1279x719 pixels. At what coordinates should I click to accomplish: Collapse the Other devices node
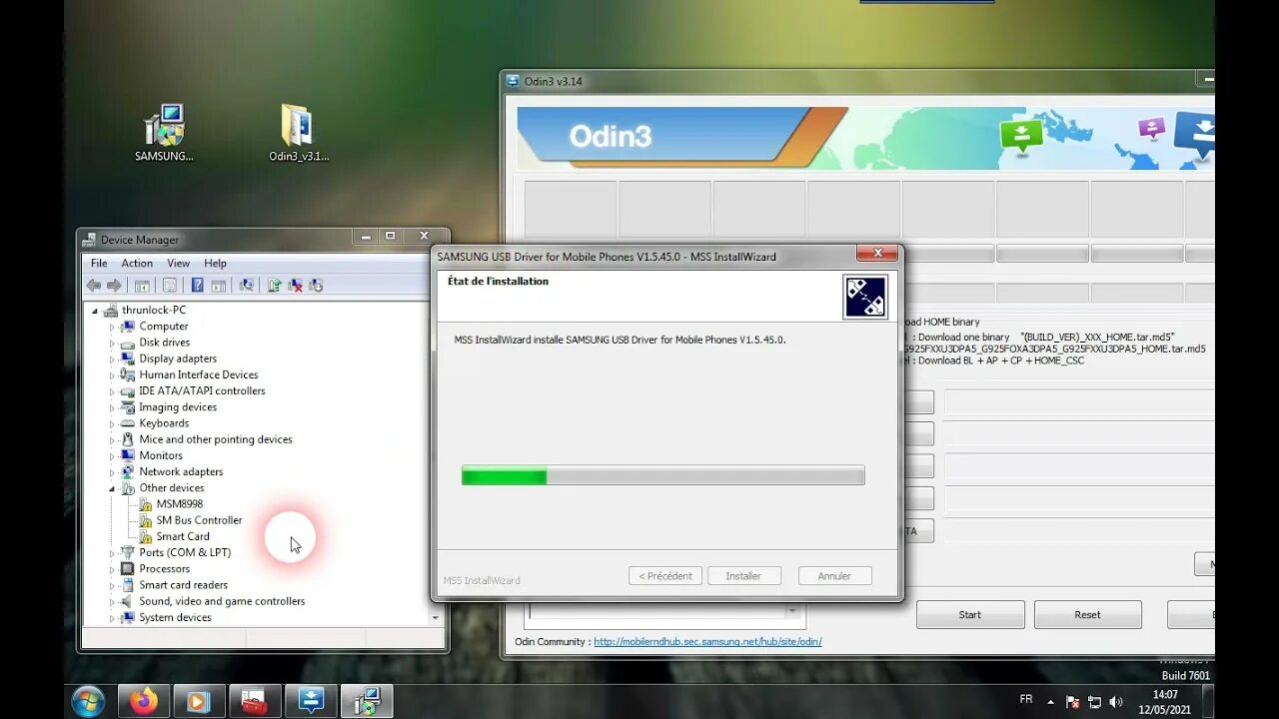pos(113,488)
